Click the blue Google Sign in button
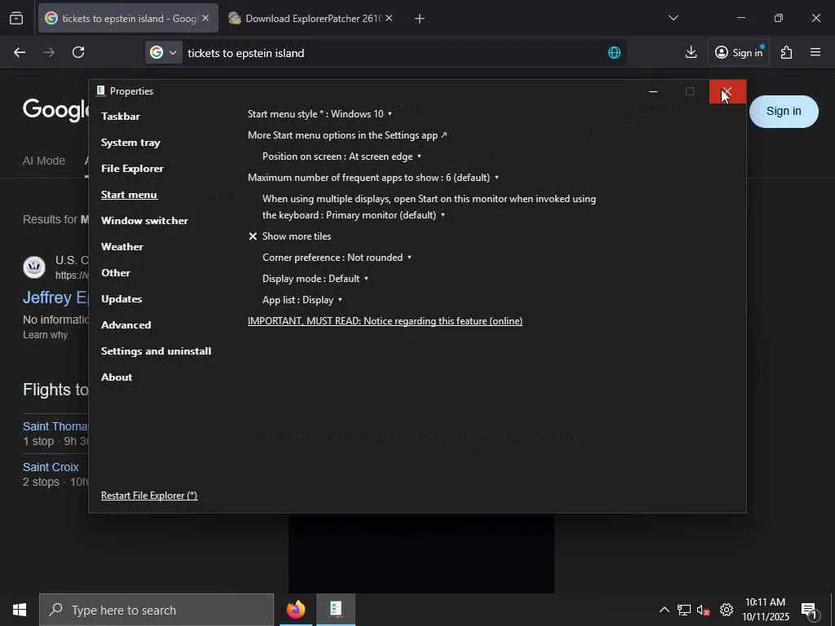The width and height of the screenshot is (835, 626). coord(784,111)
